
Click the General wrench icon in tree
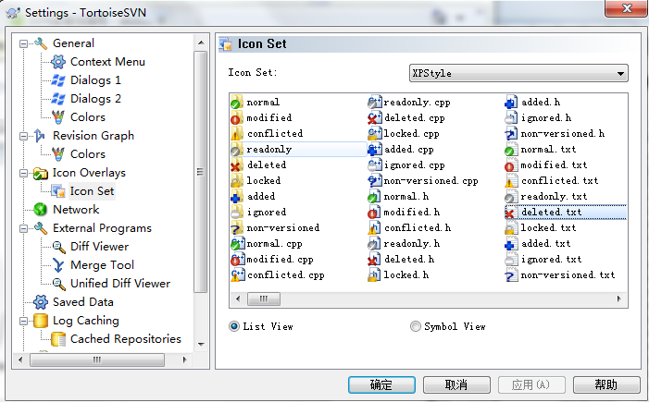(41, 43)
